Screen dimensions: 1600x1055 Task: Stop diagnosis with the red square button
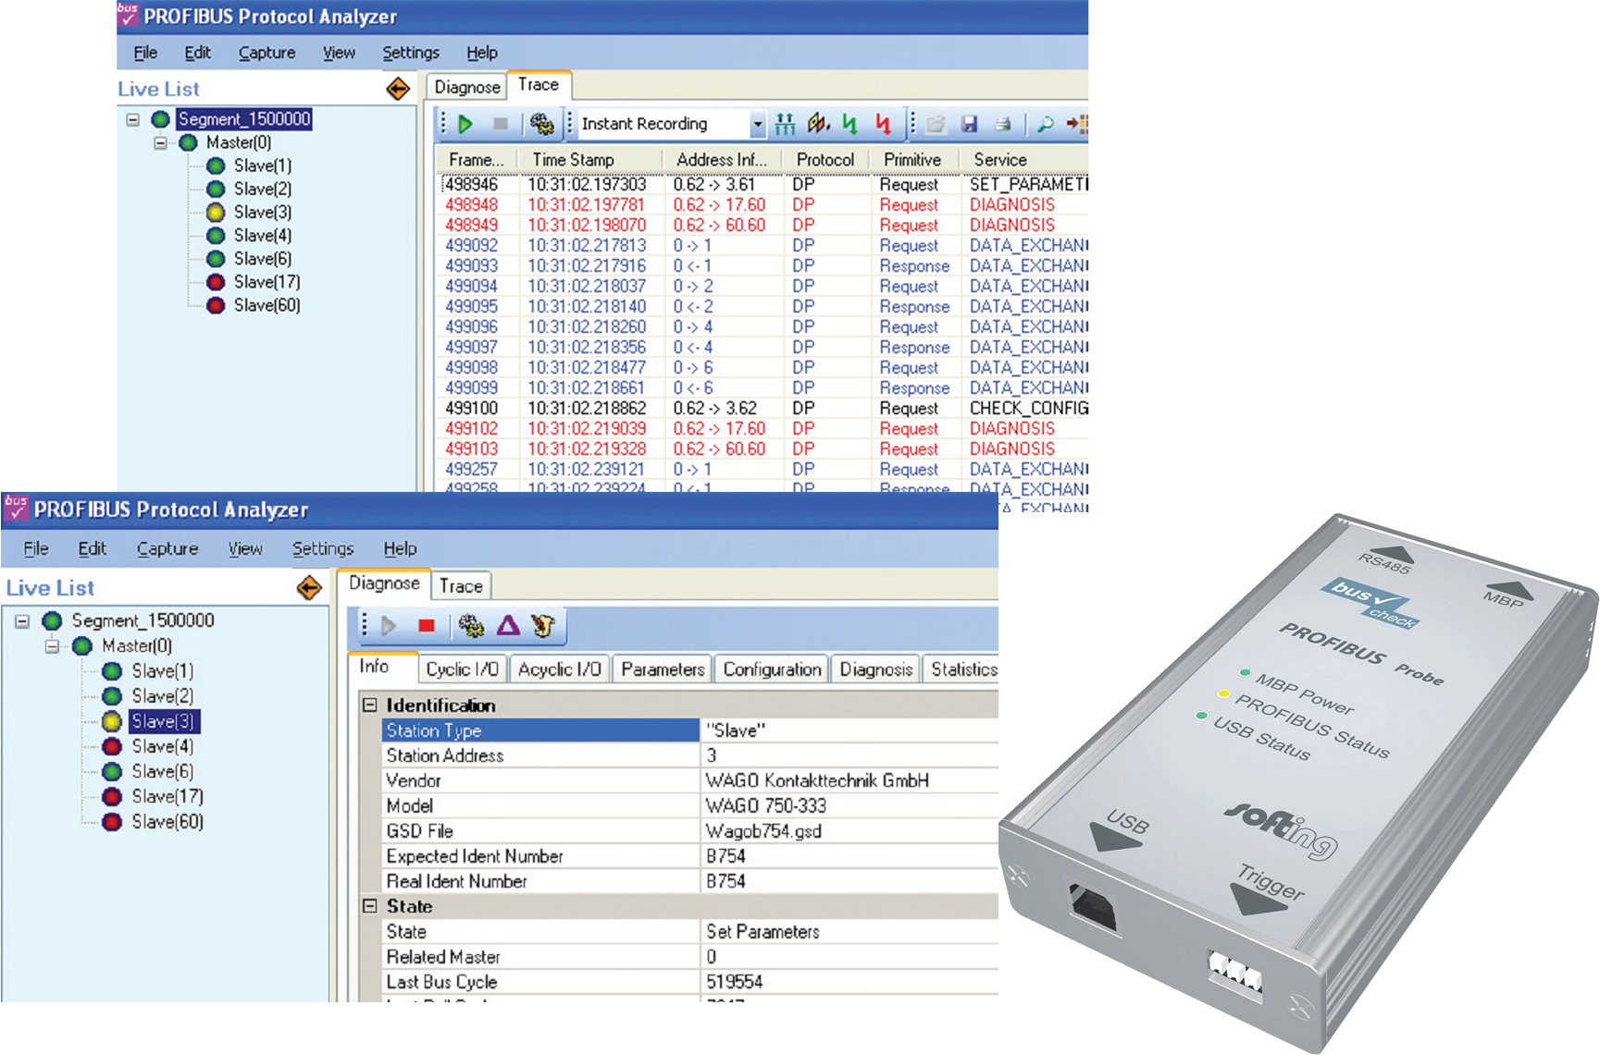pos(427,626)
